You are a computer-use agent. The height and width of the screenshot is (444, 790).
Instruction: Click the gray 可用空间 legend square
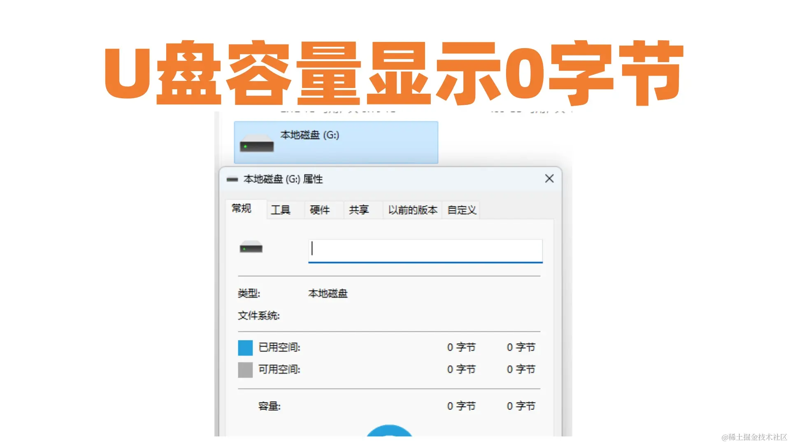pos(245,370)
